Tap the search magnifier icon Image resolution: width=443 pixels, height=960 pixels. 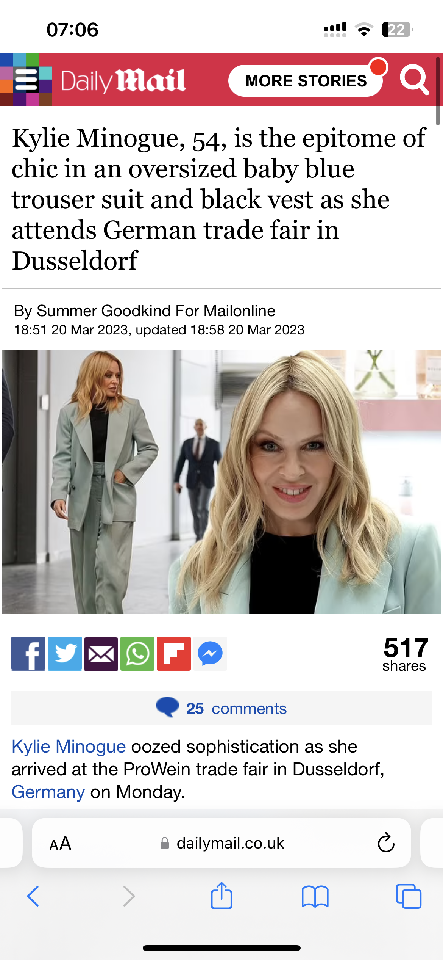tap(414, 79)
